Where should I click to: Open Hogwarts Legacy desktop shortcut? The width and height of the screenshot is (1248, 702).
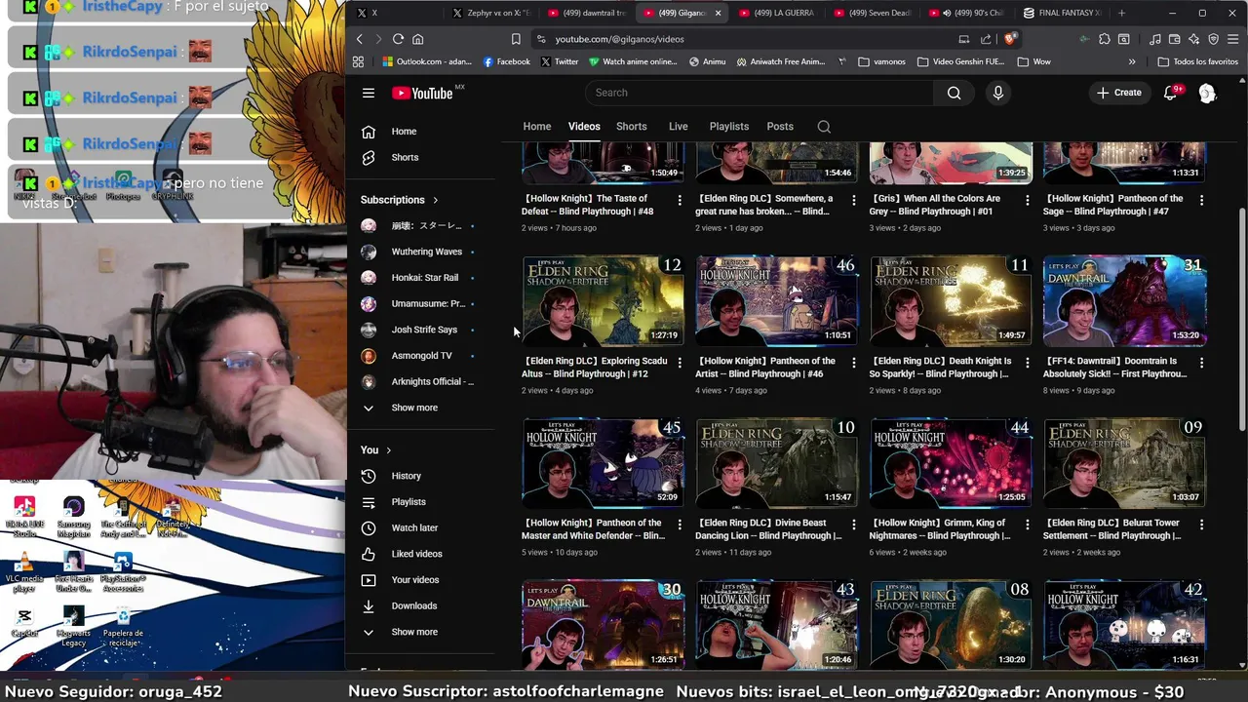73,627
